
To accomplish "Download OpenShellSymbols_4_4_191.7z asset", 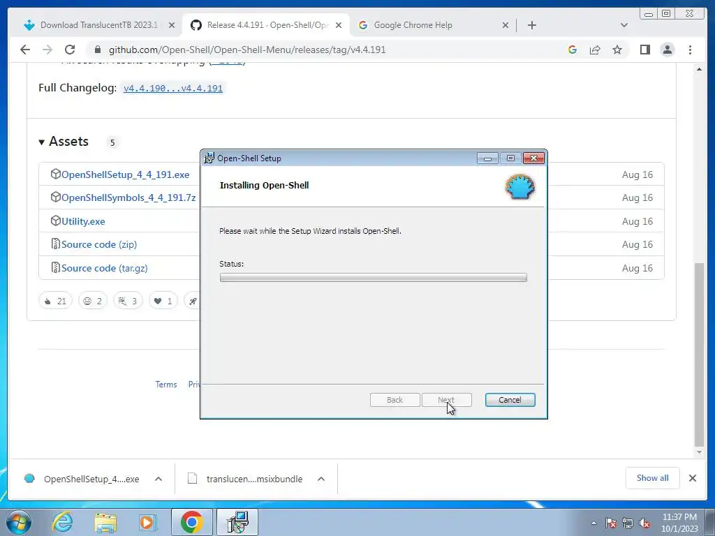I will pyautogui.click(x=128, y=198).
